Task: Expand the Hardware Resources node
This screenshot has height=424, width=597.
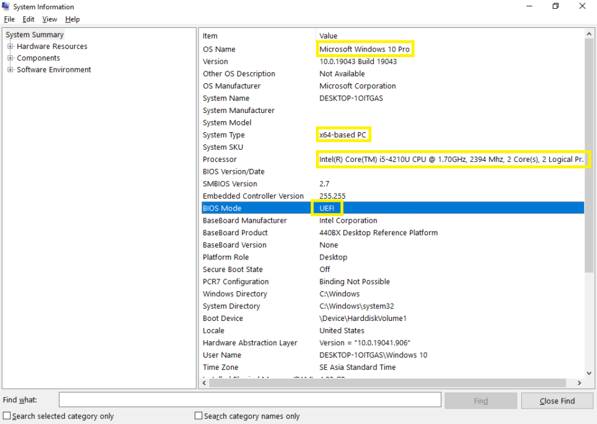Action: (x=11, y=47)
